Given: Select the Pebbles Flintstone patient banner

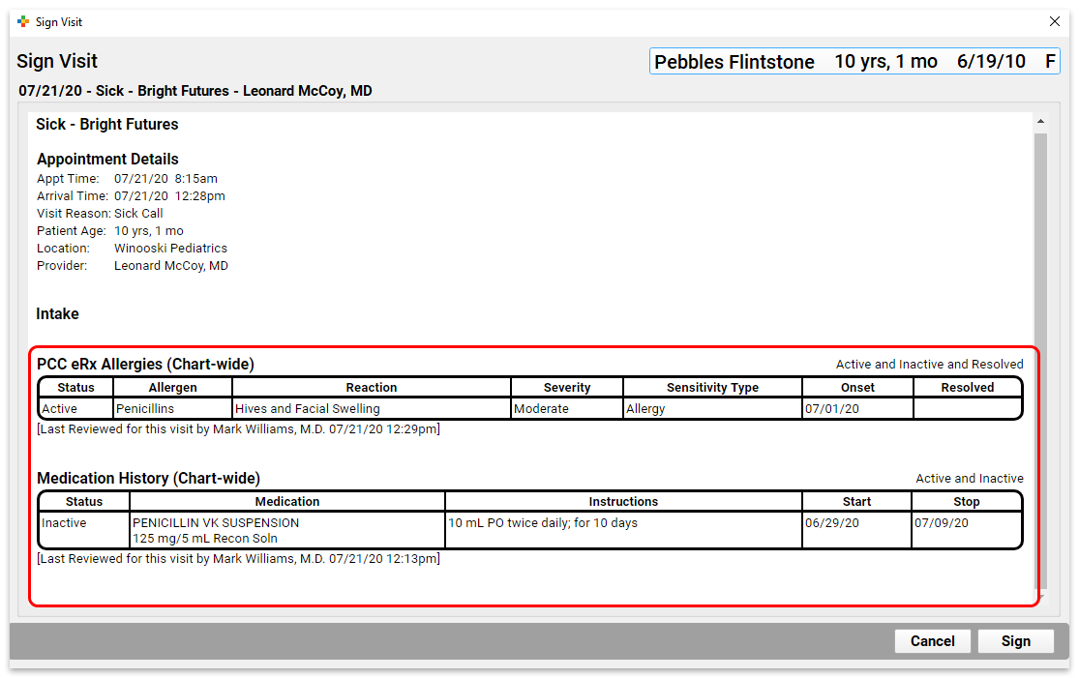Looking at the screenshot, I should [x=854, y=61].
